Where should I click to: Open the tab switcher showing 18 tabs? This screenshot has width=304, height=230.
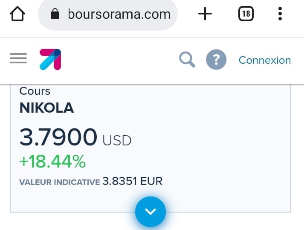click(x=246, y=14)
